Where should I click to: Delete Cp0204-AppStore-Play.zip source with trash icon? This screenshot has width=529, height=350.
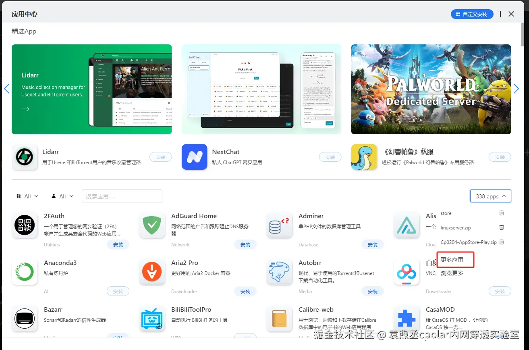click(502, 242)
